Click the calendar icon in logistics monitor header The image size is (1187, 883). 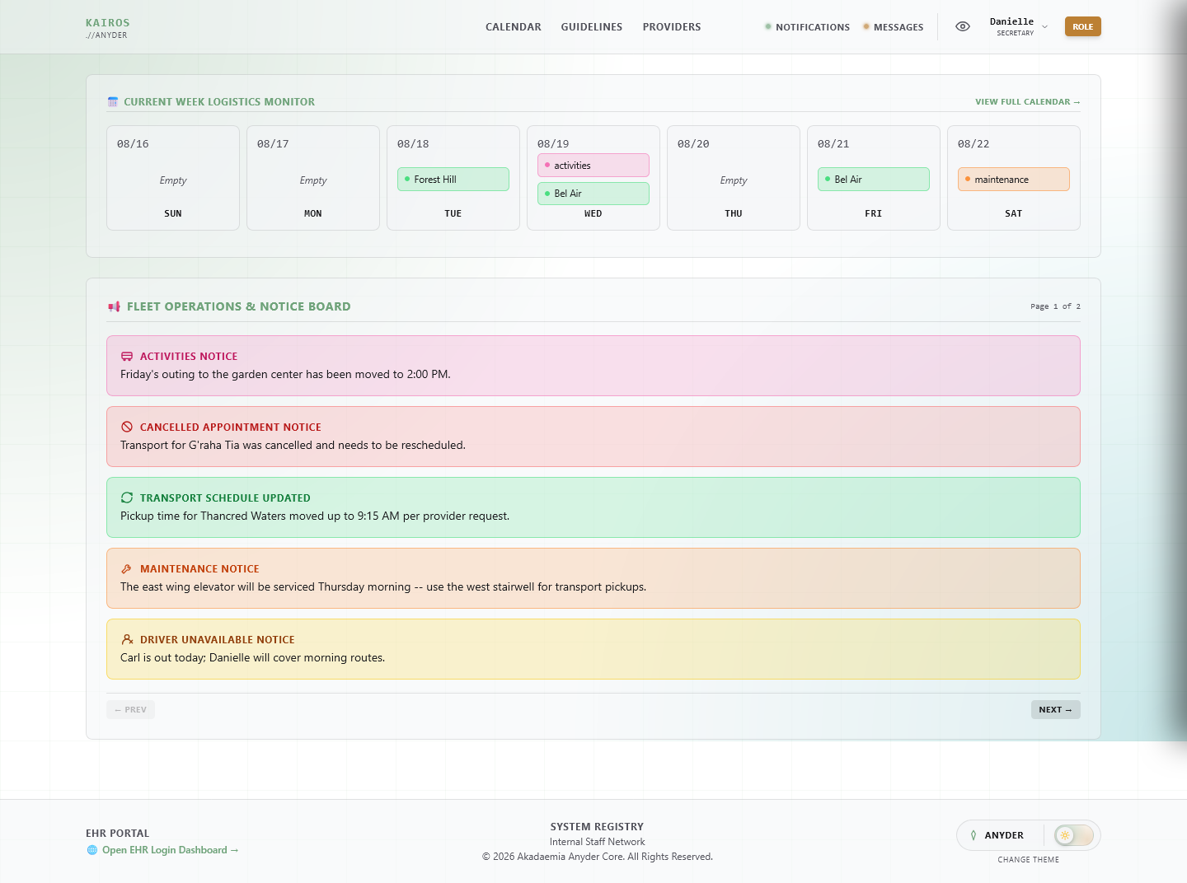(x=113, y=102)
